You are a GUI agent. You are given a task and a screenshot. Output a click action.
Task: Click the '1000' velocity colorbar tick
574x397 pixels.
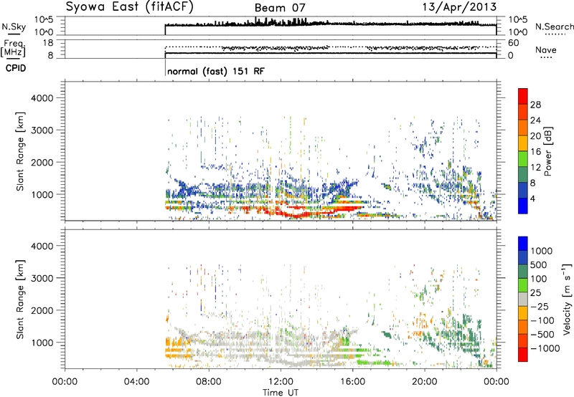coord(541,251)
